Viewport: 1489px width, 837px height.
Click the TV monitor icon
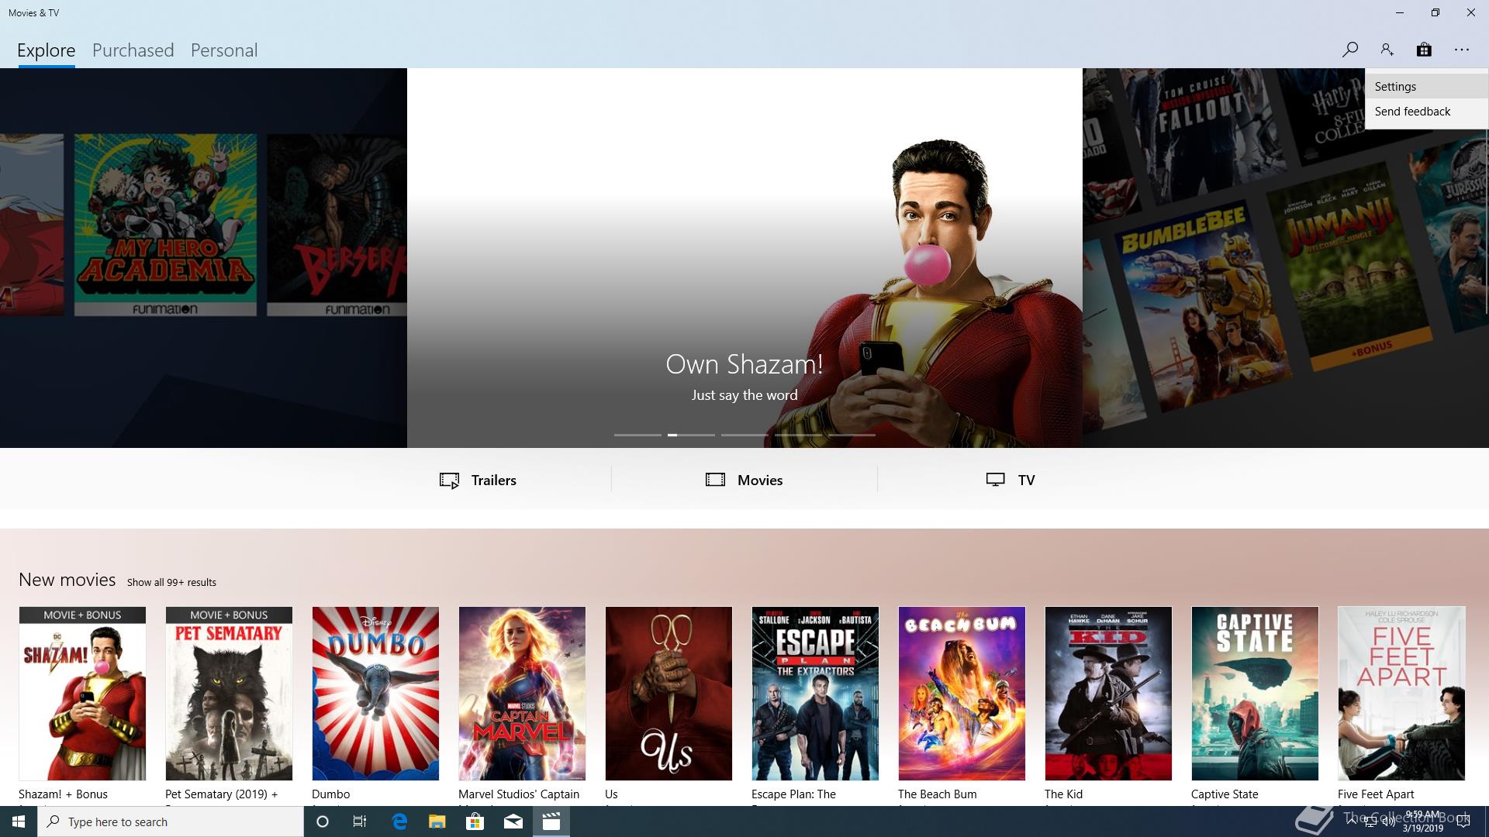pyautogui.click(x=995, y=480)
